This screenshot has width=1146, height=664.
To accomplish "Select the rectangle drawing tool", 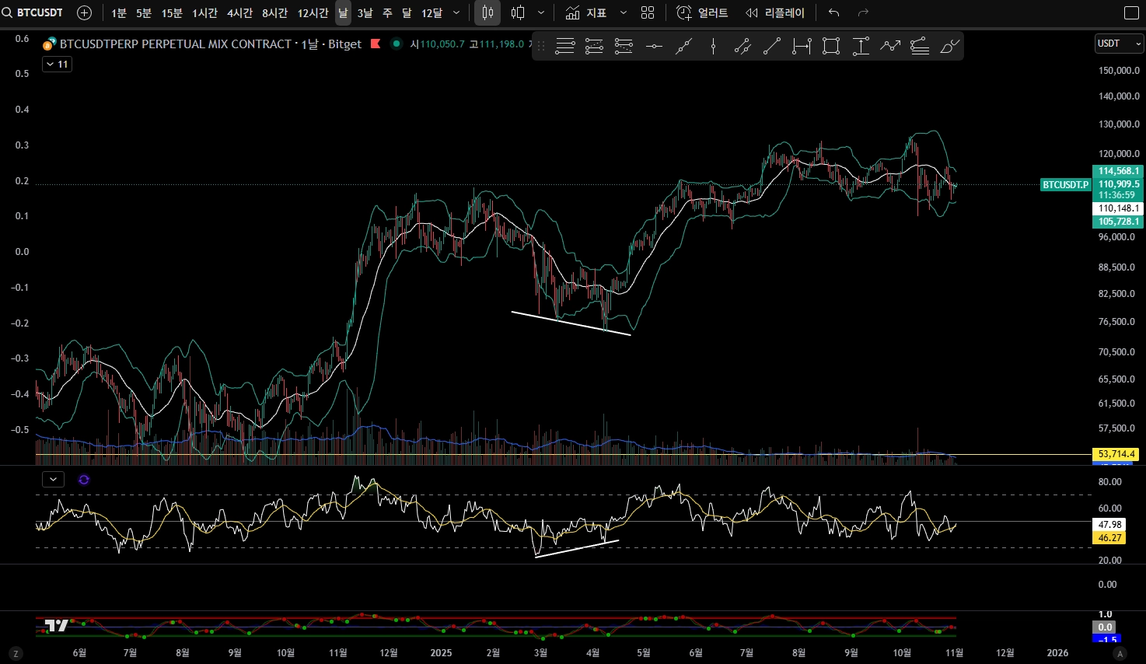I will [x=831, y=47].
